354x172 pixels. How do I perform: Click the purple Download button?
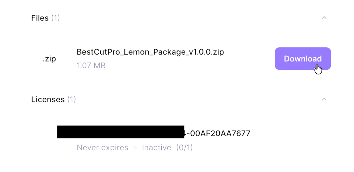click(x=303, y=59)
